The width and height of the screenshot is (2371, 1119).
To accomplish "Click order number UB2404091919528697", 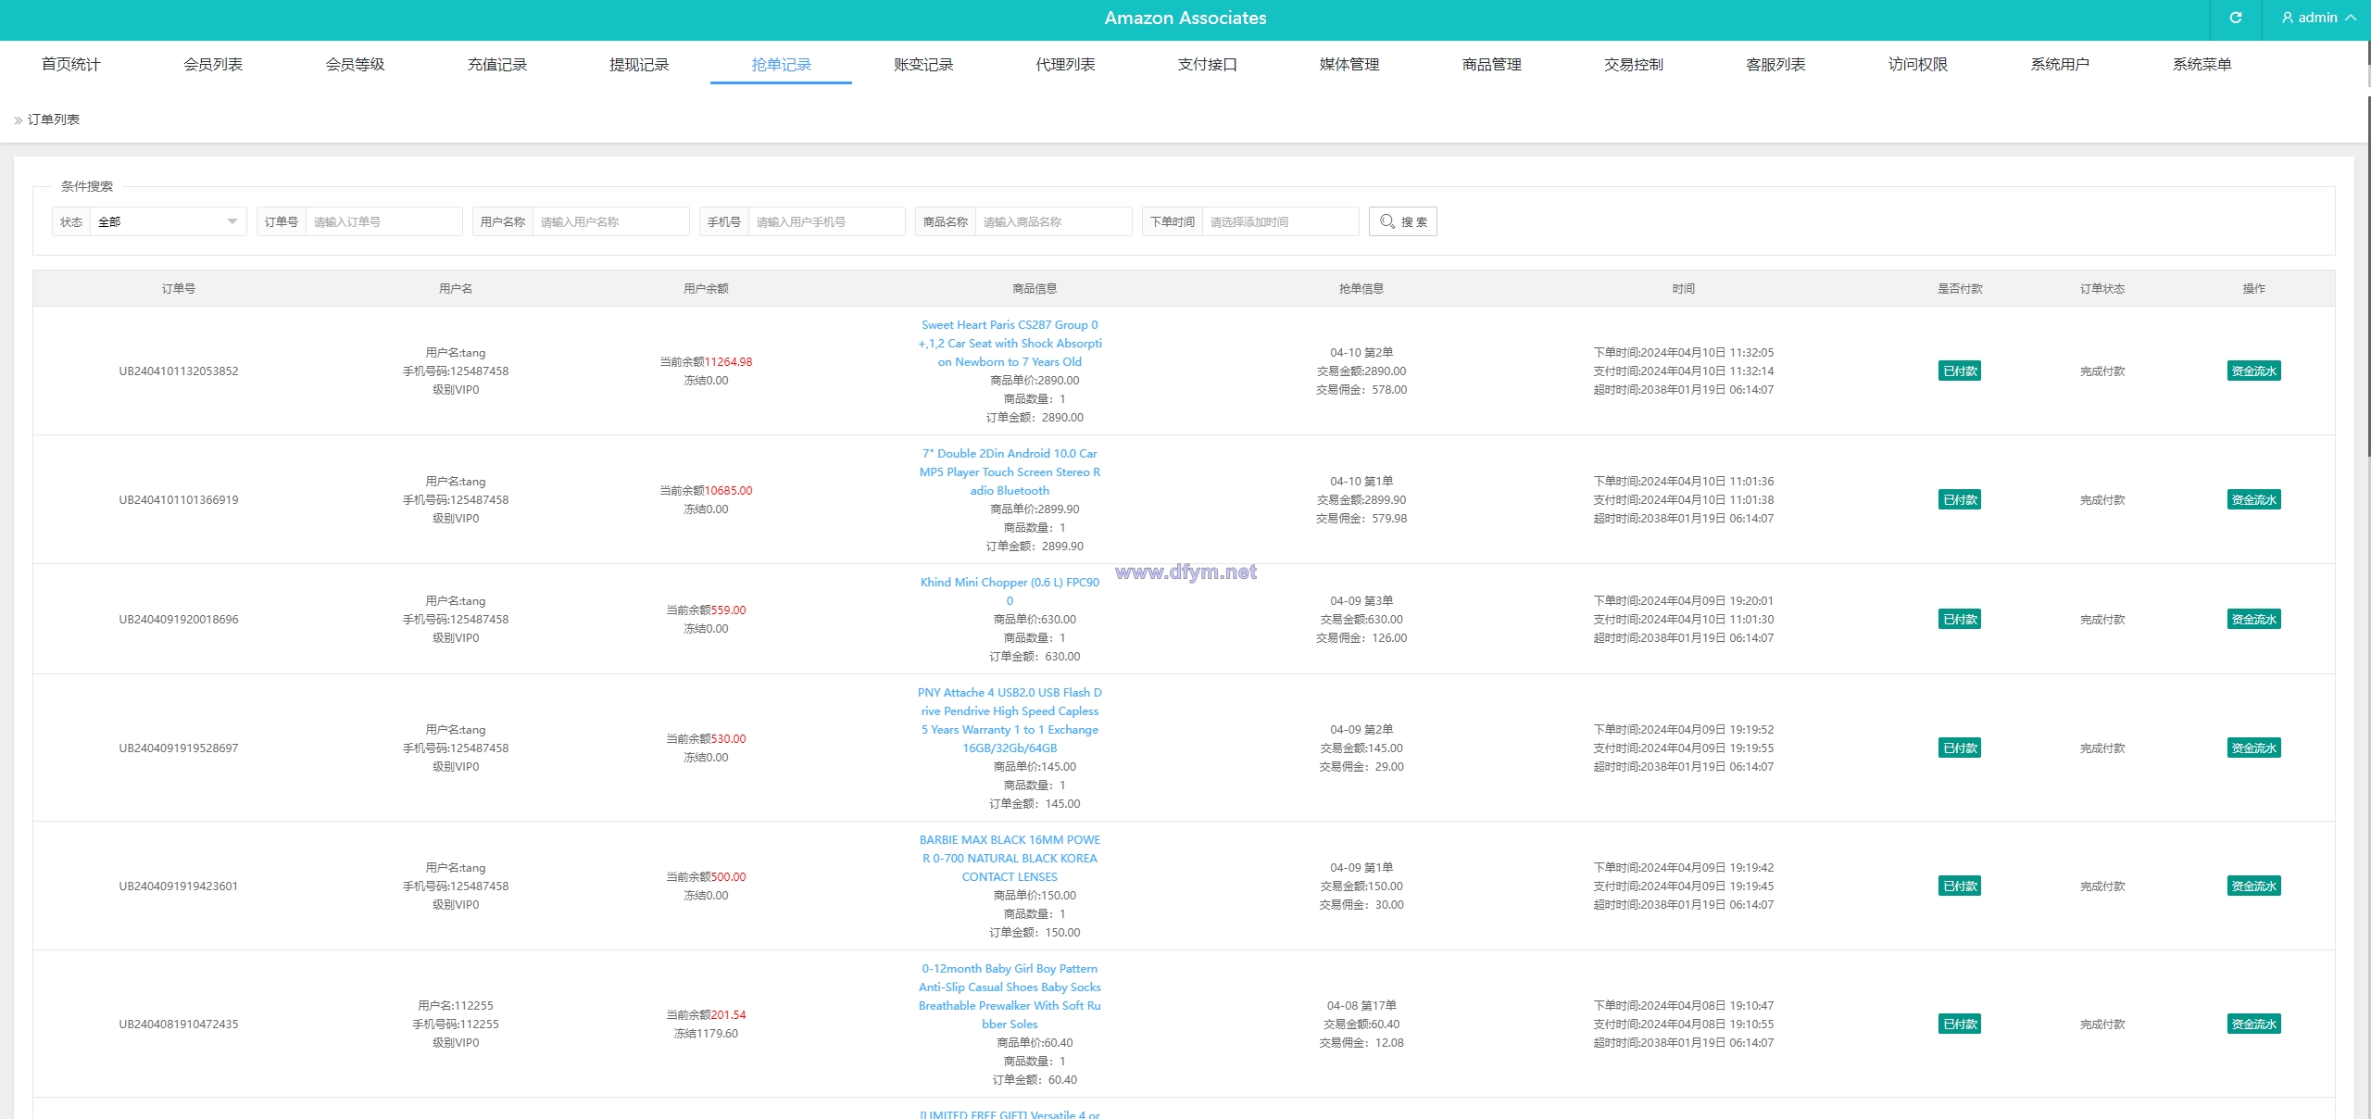I will coord(179,748).
